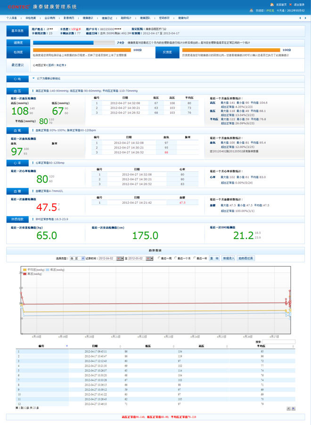Click the 反馈度 blue label
Image resolution: width=311 pixels, height=425 pixels.
tap(167, 52)
